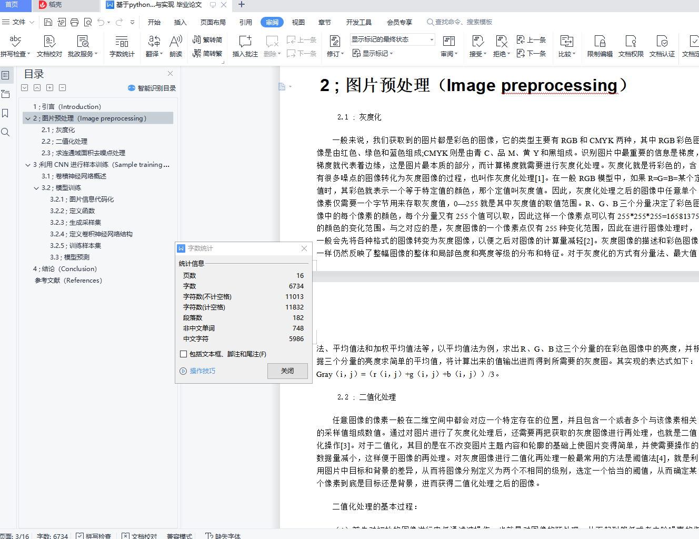The image size is (699, 539).
Task: Open a new tab with the plus button
Action: (242, 5)
